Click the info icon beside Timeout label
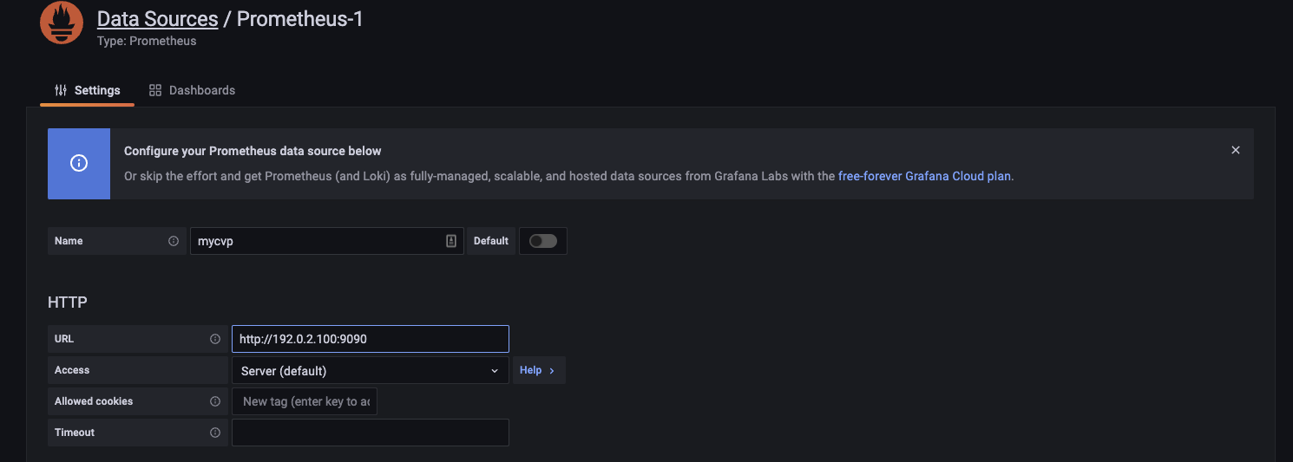1293x462 pixels. coord(215,433)
